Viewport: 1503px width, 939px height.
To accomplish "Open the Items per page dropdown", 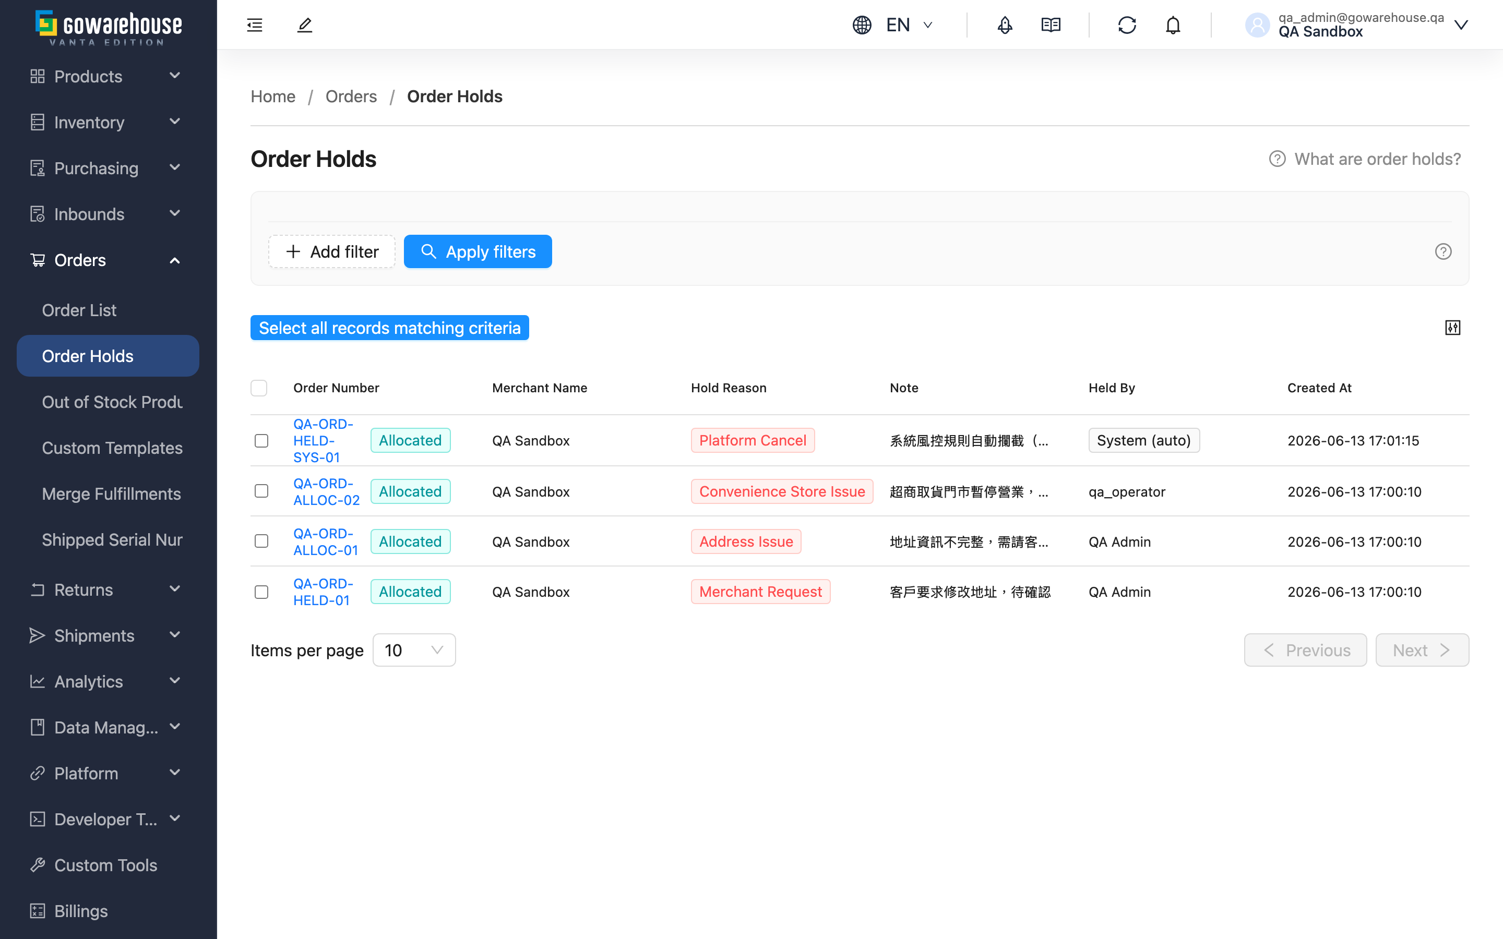I will click(414, 650).
